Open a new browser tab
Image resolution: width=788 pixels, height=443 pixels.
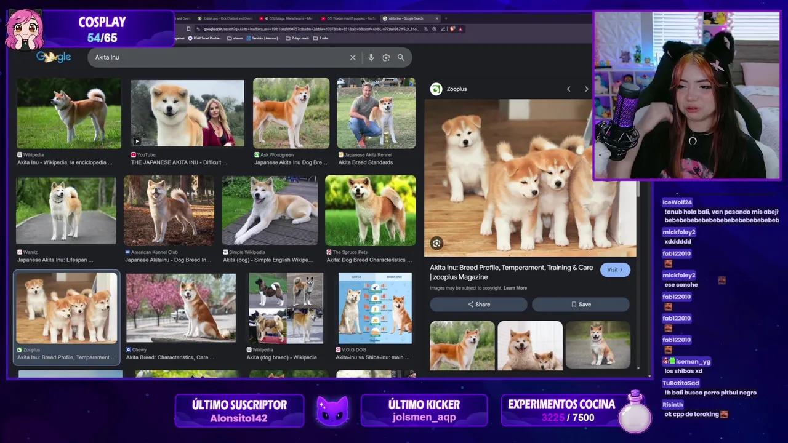coord(446,18)
